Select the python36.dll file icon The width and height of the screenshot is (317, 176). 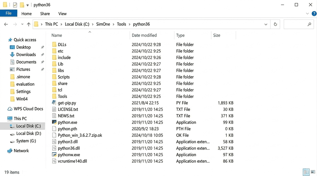pos(54,148)
